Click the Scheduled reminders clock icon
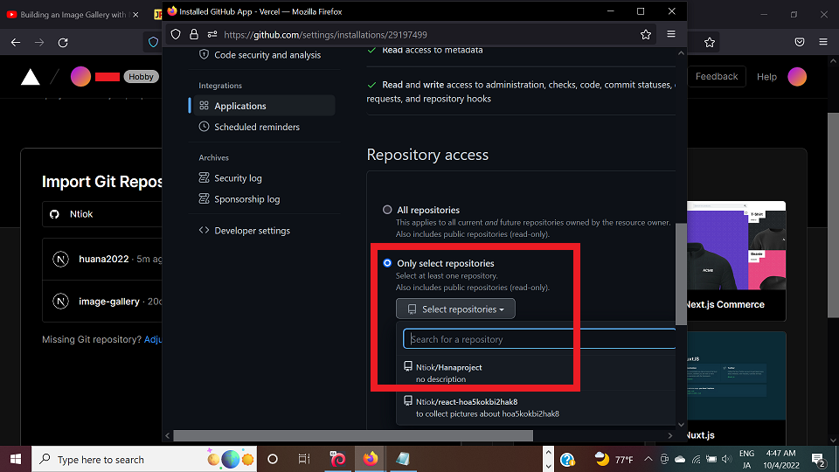839x472 pixels. click(204, 127)
